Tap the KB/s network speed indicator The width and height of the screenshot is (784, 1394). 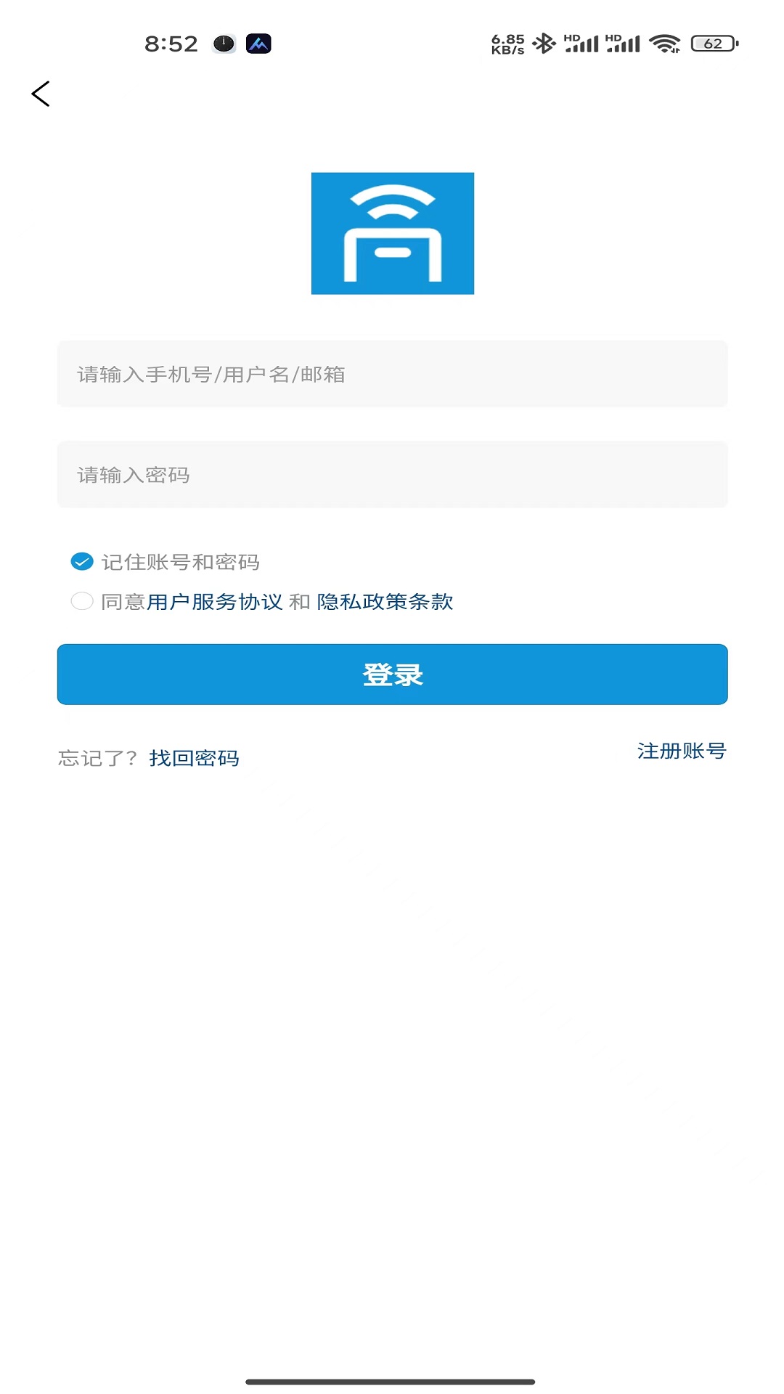[507, 44]
